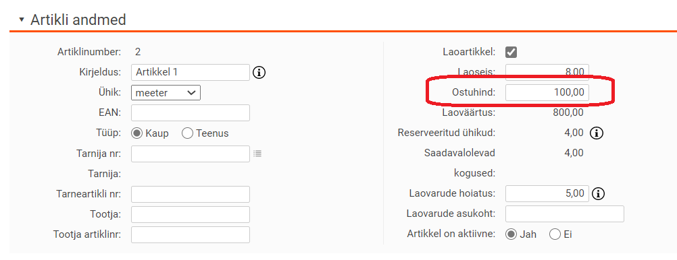Image resolution: width=677 pixels, height=260 pixels.
Task: Open the Ühik dropdown showing meeter
Action: (166, 92)
